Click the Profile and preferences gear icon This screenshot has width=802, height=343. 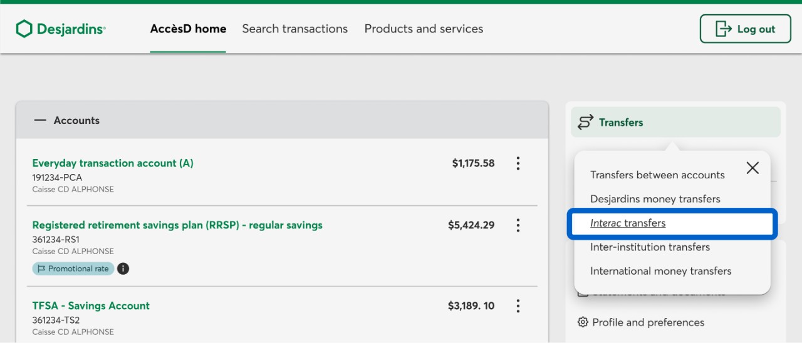pos(583,322)
